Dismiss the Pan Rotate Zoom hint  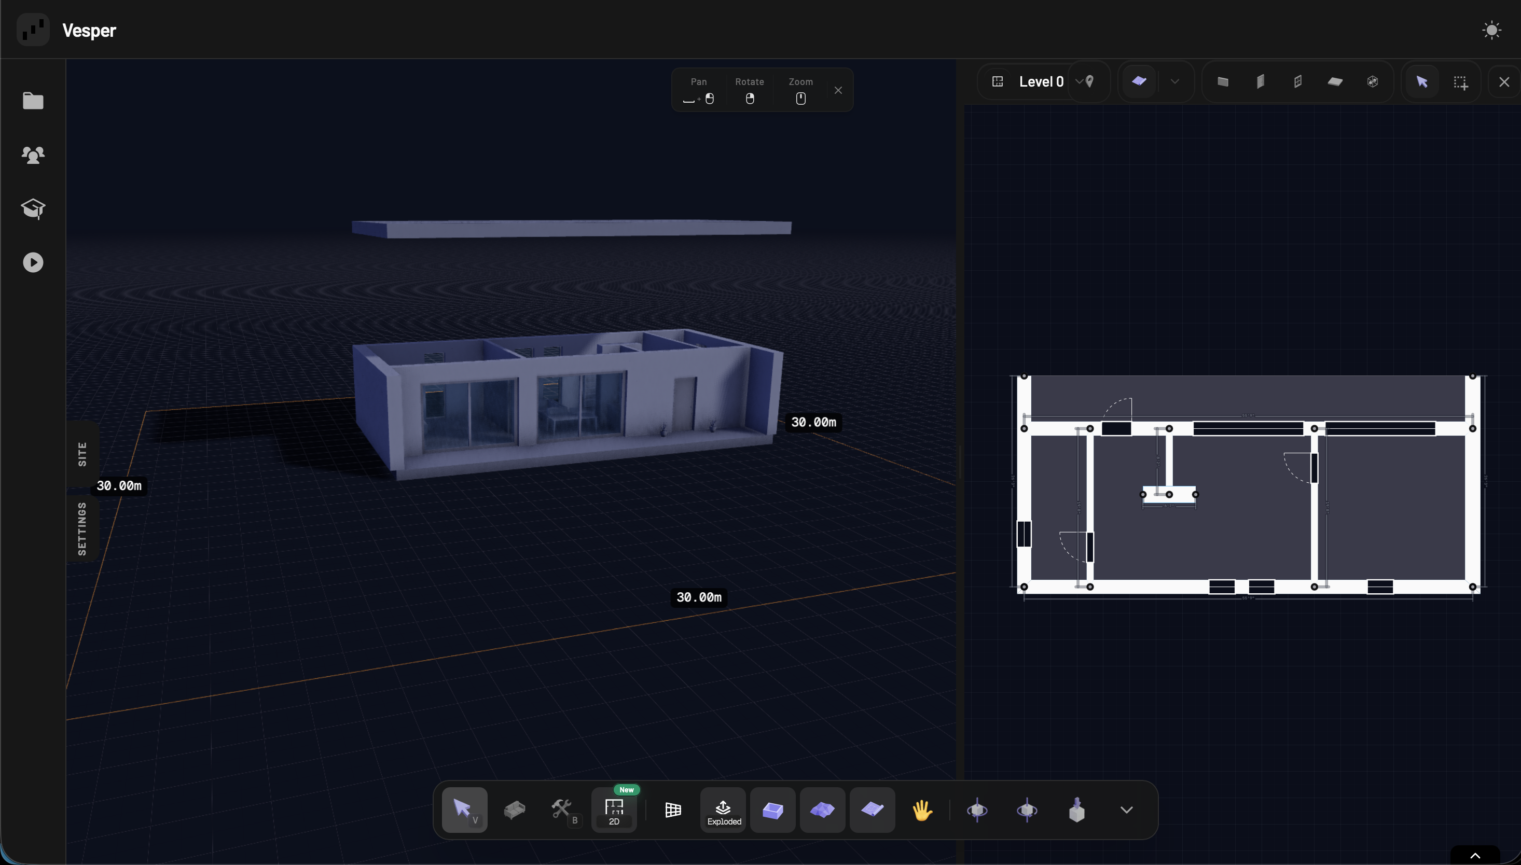838,90
